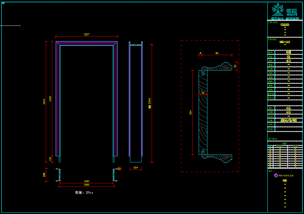304x214 pixels.
Task: Select the vertical 224 dimension in section detail
Action: click(x=191, y=113)
